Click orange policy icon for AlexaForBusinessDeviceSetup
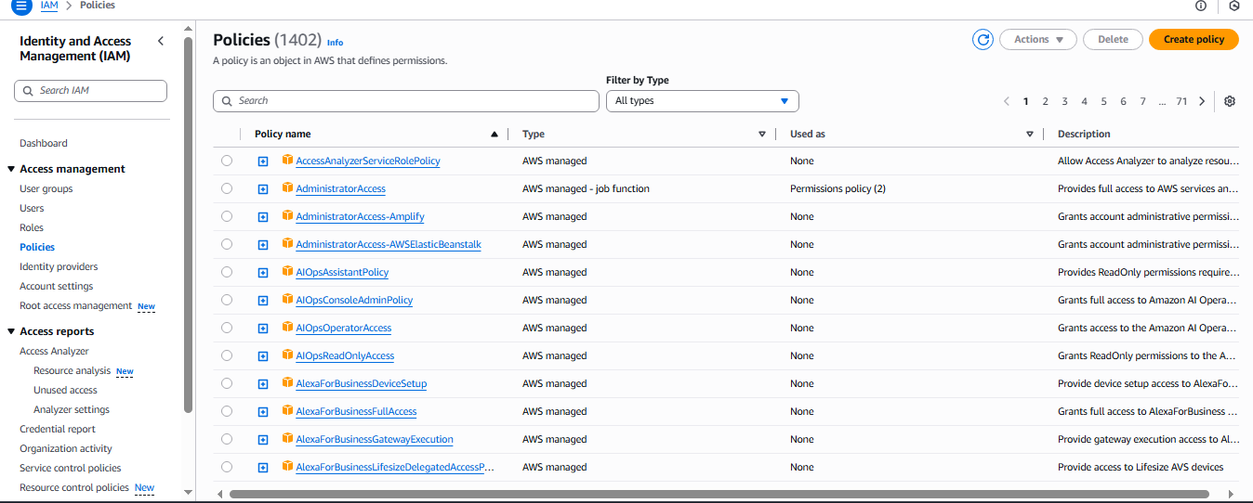The width and height of the screenshot is (1253, 503). click(x=288, y=383)
